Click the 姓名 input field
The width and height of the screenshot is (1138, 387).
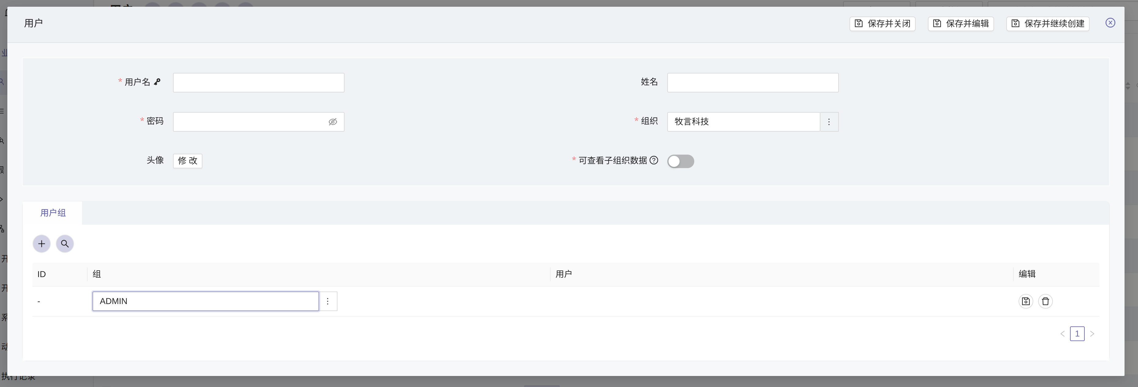752,82
